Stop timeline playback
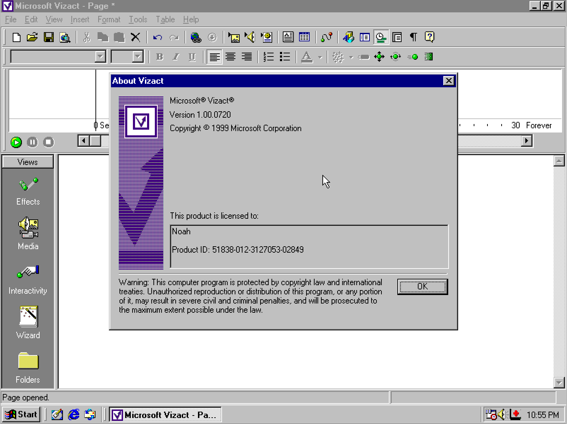The height and width of the screenshot is (424, 567). 48,142
